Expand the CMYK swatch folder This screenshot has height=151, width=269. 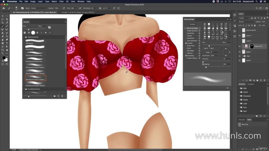click(x=239, y=92)
